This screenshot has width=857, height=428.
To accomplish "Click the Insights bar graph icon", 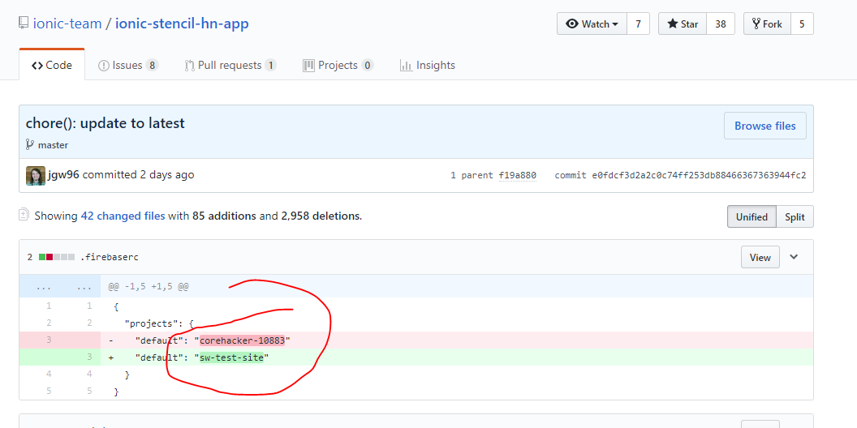I will coord(406,66).
